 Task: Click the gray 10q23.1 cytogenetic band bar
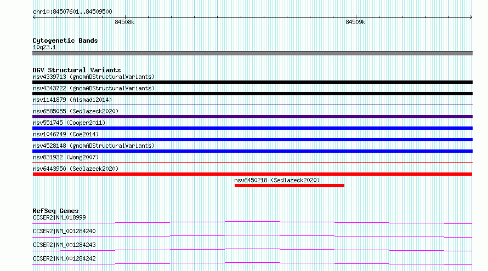(x=252, y=53)
